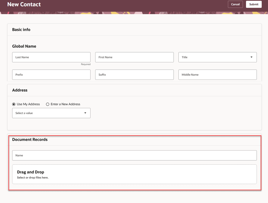Click the address dropdown arrow icon
Screen dimensions: 268x203
pyautogui.click(x=85, y=113)
